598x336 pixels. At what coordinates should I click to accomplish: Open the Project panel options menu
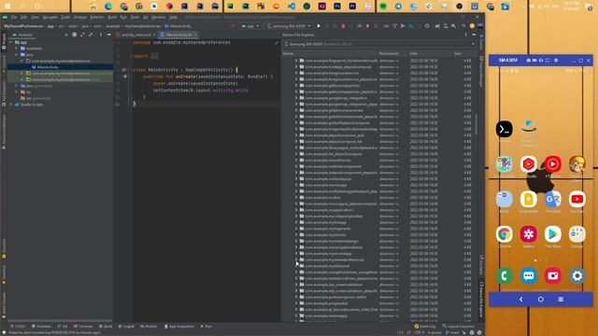[101, 35]
